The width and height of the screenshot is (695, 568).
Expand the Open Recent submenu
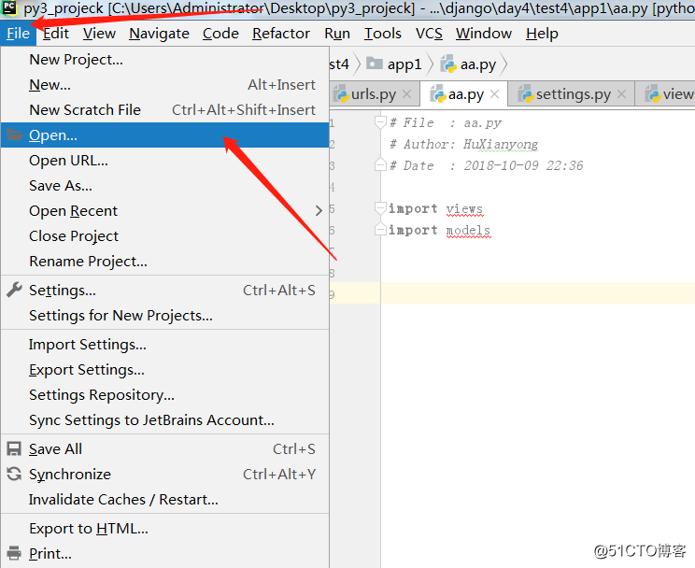pos(165,211)
